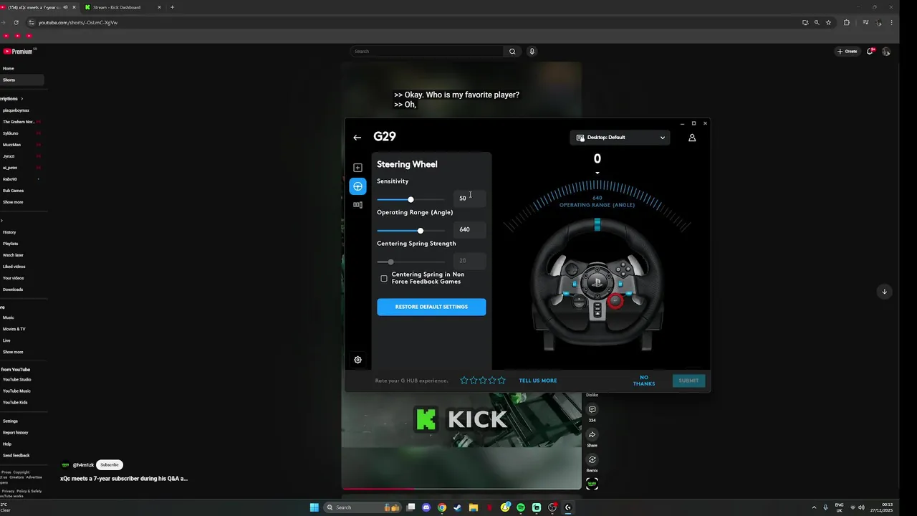Click Restore Default Settings
Image resolution: width=917 pixels, height=516 pixels.
(431, 307)
